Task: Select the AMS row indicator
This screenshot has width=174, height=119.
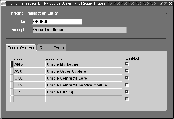Action: [12, 64]
